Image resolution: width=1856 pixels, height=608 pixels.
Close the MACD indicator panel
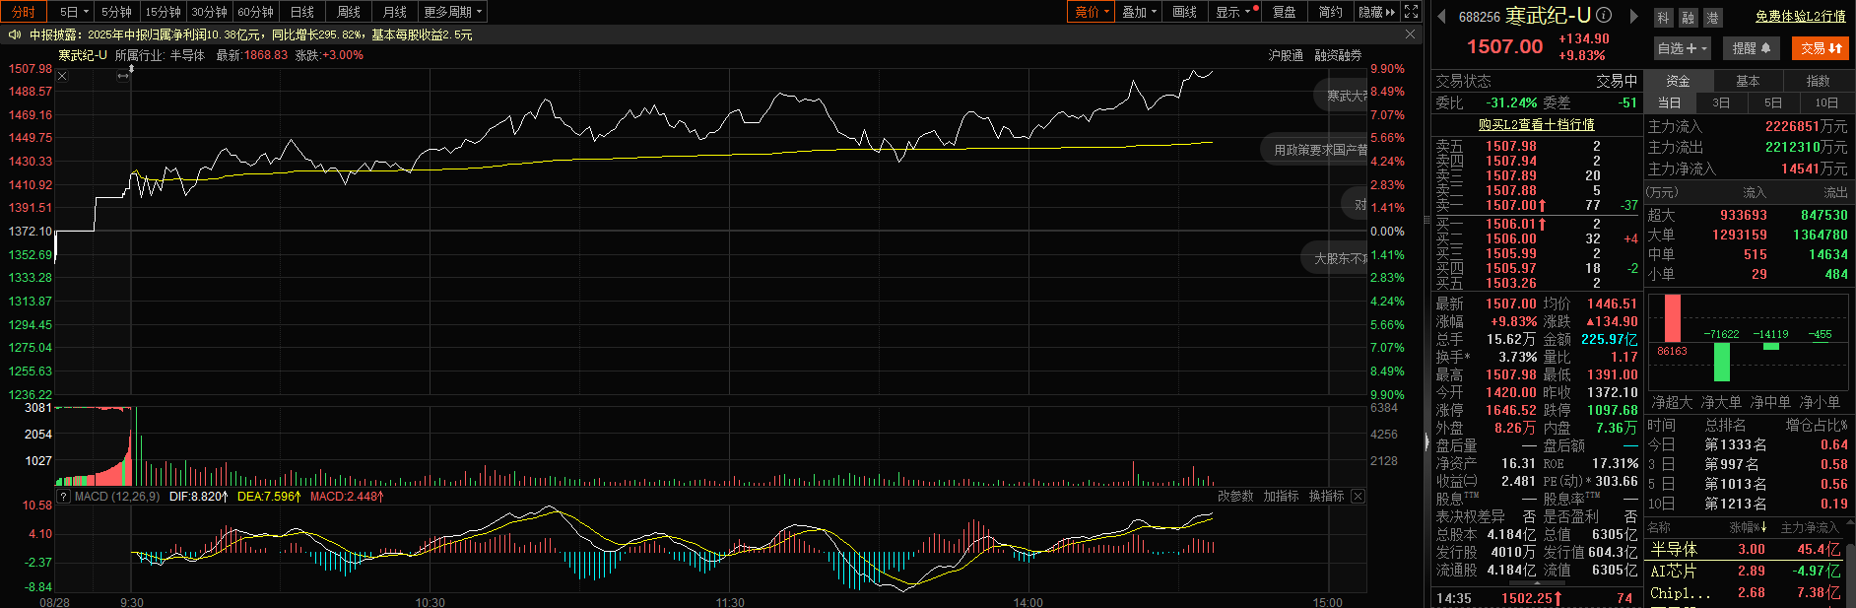pos(1358,497)
